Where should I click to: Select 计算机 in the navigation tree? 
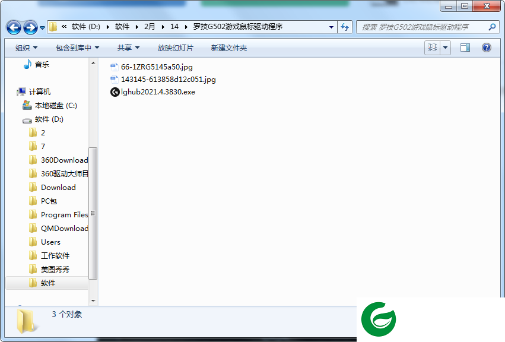tap(40, 92)
